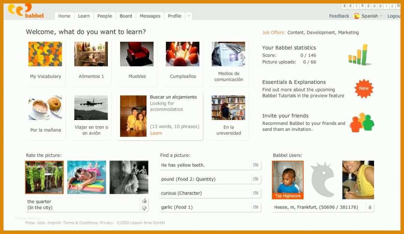The image size is (404, 234).
Task: Open the Alimentos 1 lesson thumbnail
Action: point(91,54)
